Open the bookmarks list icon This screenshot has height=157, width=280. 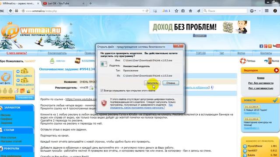point(183,11)
